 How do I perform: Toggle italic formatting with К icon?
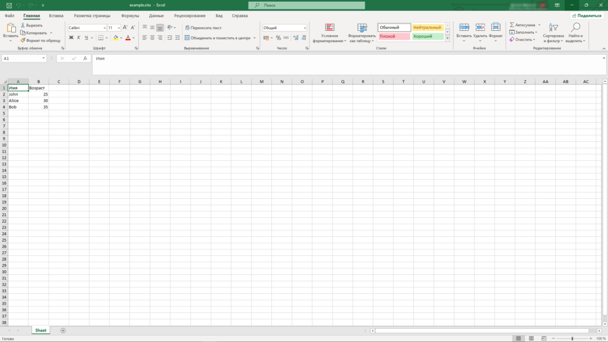pos(79,37)
